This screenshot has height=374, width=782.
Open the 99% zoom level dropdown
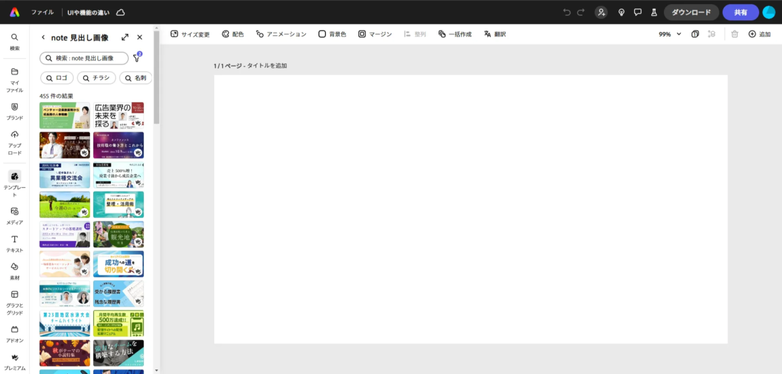point(670,34)
